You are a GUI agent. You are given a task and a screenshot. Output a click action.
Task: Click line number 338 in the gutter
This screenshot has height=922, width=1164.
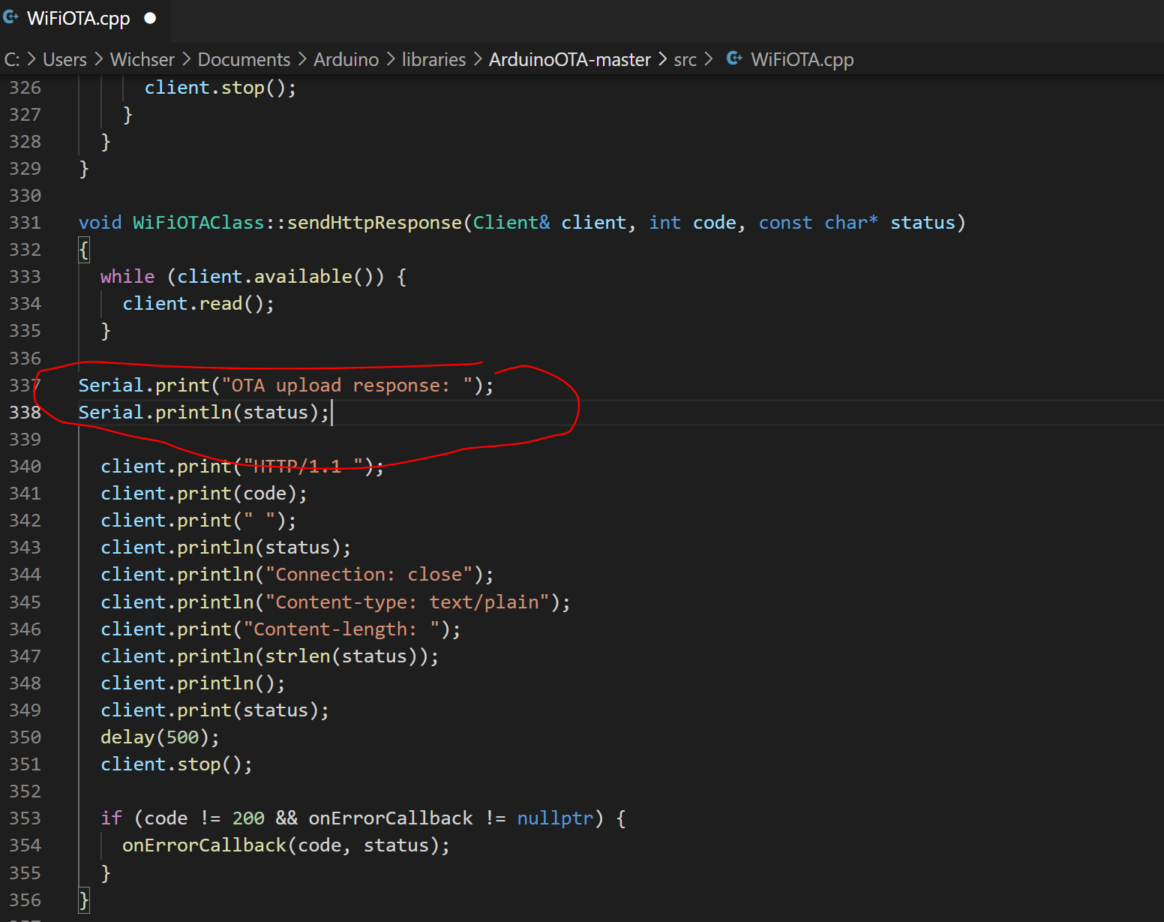tap(25, 413)
